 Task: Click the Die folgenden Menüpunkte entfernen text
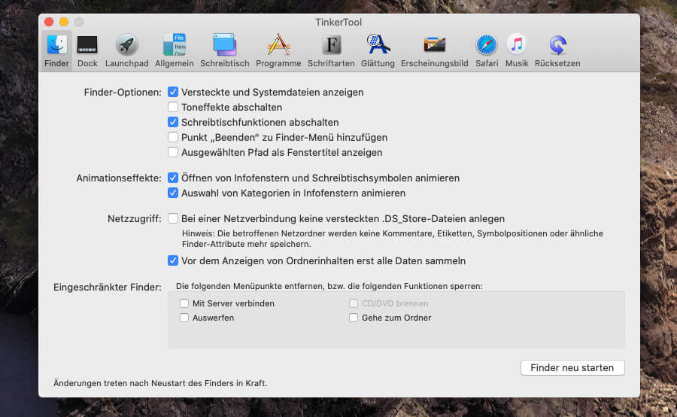(329, 286)
